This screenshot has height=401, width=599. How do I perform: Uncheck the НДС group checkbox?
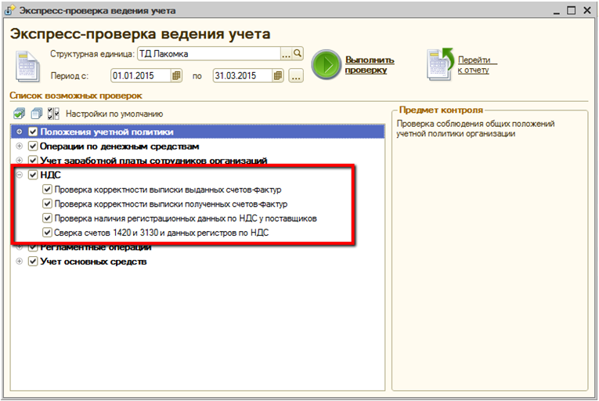click(33, 175)
